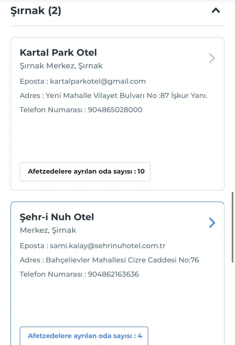Viewport: 235px width, 345px height.
Task: Open Kartal Park Otel details arrow
Action: coord(212,58)
